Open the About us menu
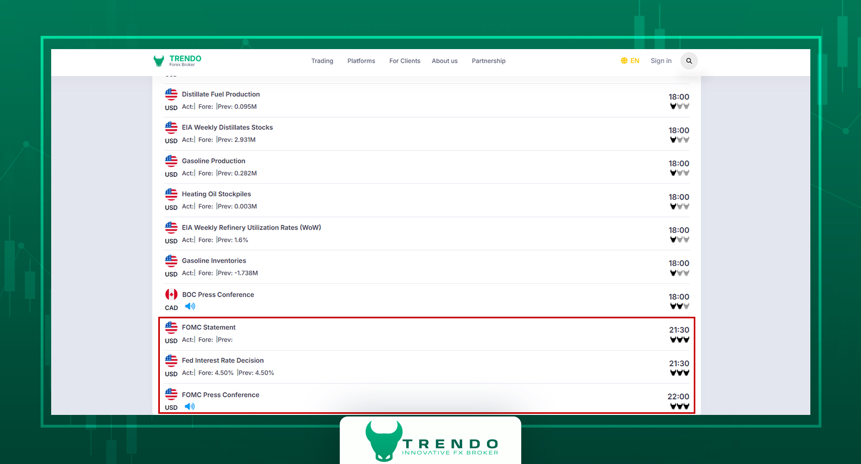This screenshot has width=861, height=464. [x=445, y=61]
